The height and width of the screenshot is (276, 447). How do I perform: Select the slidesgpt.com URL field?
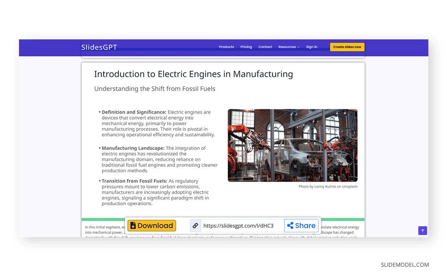[242, 225]
